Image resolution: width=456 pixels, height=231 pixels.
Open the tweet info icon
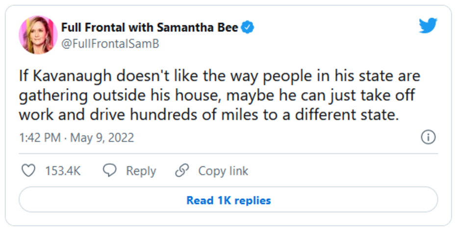tap(428, 138)
